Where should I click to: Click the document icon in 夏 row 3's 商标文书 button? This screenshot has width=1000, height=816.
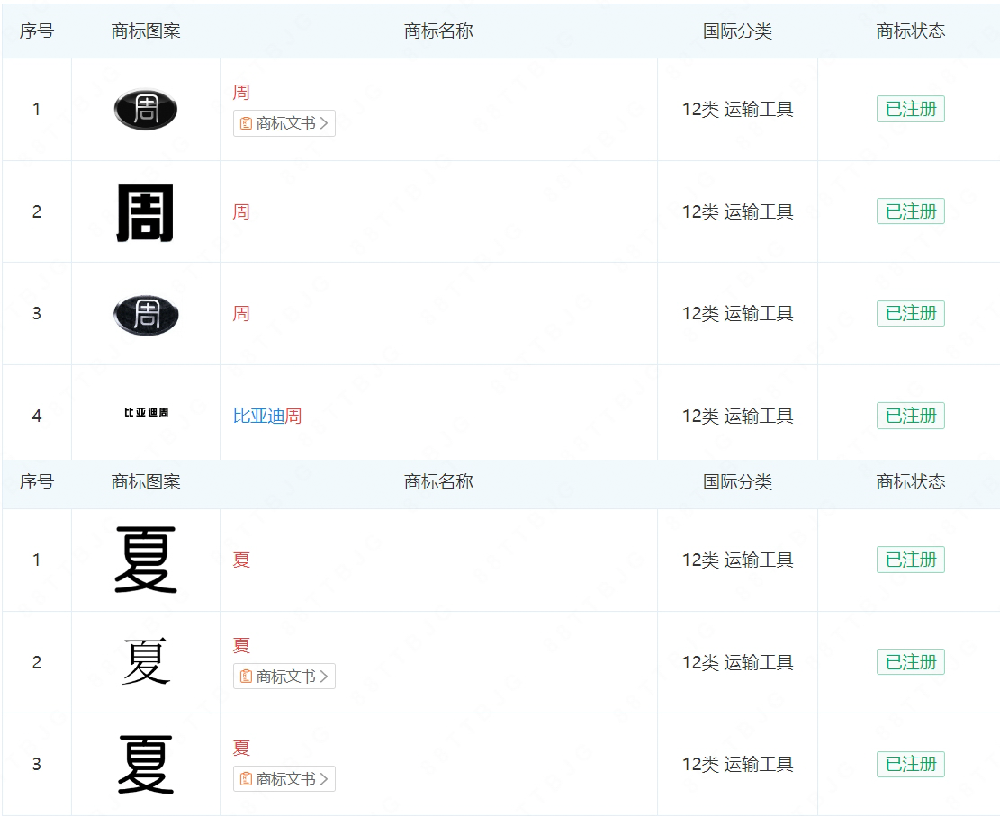[246, 778]
